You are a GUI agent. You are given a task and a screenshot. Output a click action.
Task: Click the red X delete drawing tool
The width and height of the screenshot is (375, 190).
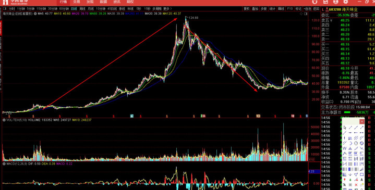click(356, 185)
